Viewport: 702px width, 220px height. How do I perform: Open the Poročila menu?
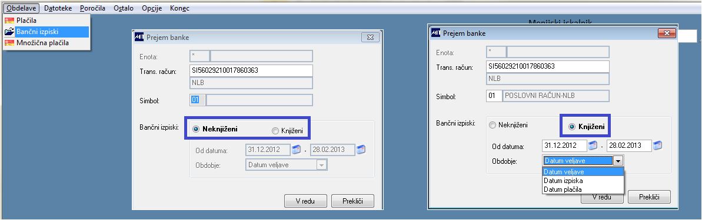(x=92, y=8)
